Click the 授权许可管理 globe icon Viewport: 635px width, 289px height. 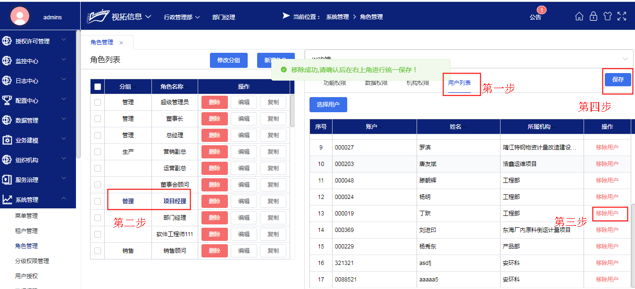pyautogui.click(x=7, y=41)
